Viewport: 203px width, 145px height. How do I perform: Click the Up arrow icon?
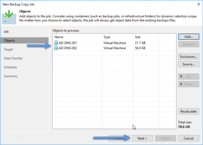point(181,76)
